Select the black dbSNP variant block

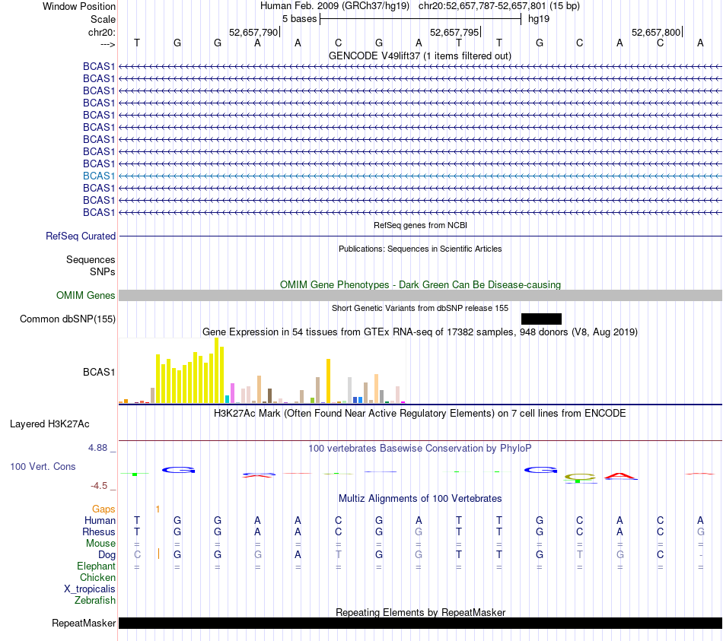pos(541,319)
